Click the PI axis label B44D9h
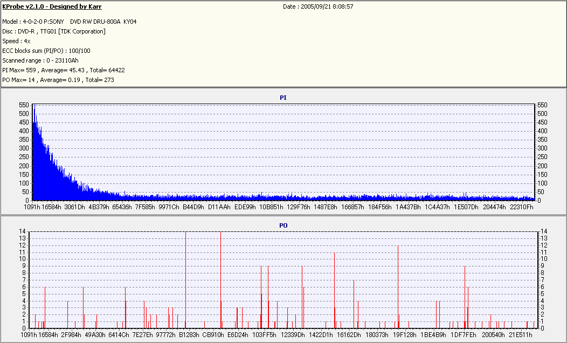This screenshot has width=567, height=343. [x=193, y=207]
